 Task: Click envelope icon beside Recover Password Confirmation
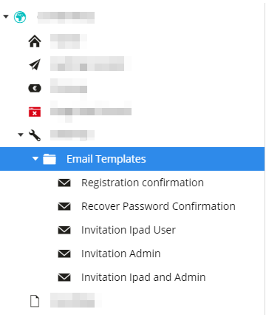tap(64, 206)
